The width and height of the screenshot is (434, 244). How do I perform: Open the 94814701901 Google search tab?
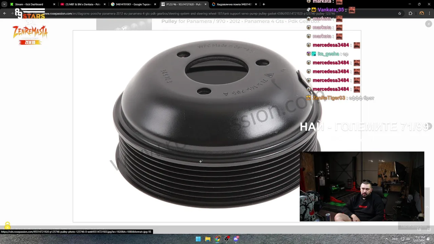click(x=133, y=4)
